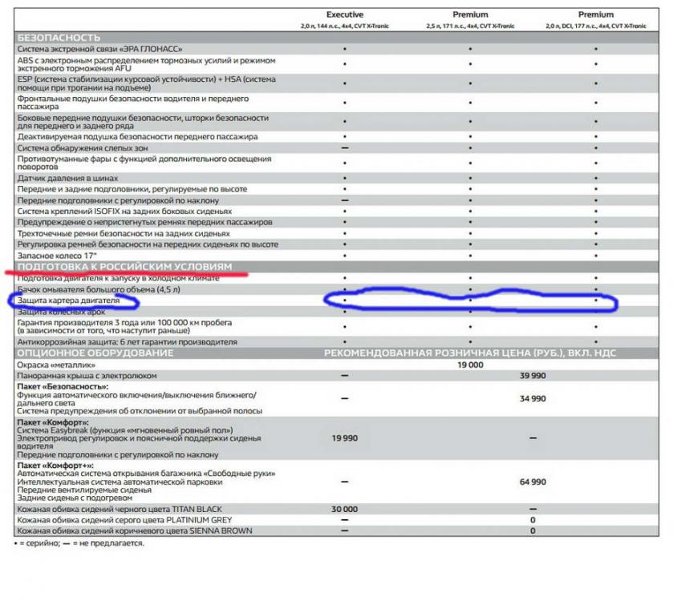
Task: Select the "Антикоррозийная защита" row label
Action: click(128, 342)
